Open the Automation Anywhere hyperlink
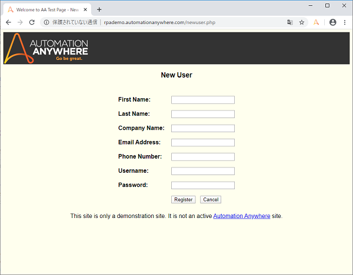The width and height of the screenshot is (353, 275). pyautogui.click(x=242, y=216)
